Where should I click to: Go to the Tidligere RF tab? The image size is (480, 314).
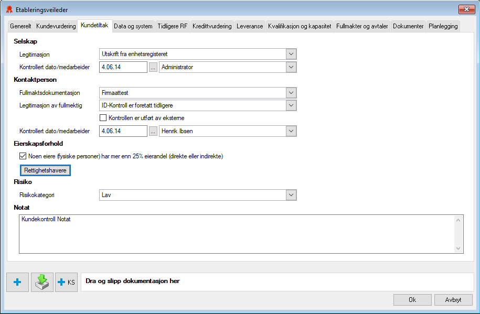point(173,26)
